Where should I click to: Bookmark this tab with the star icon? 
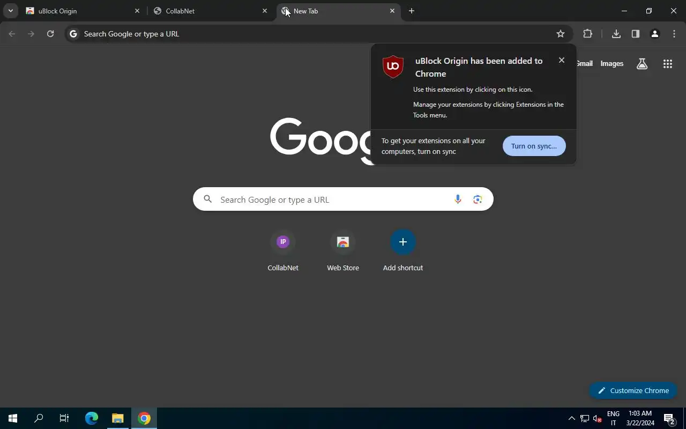(561, 34)
